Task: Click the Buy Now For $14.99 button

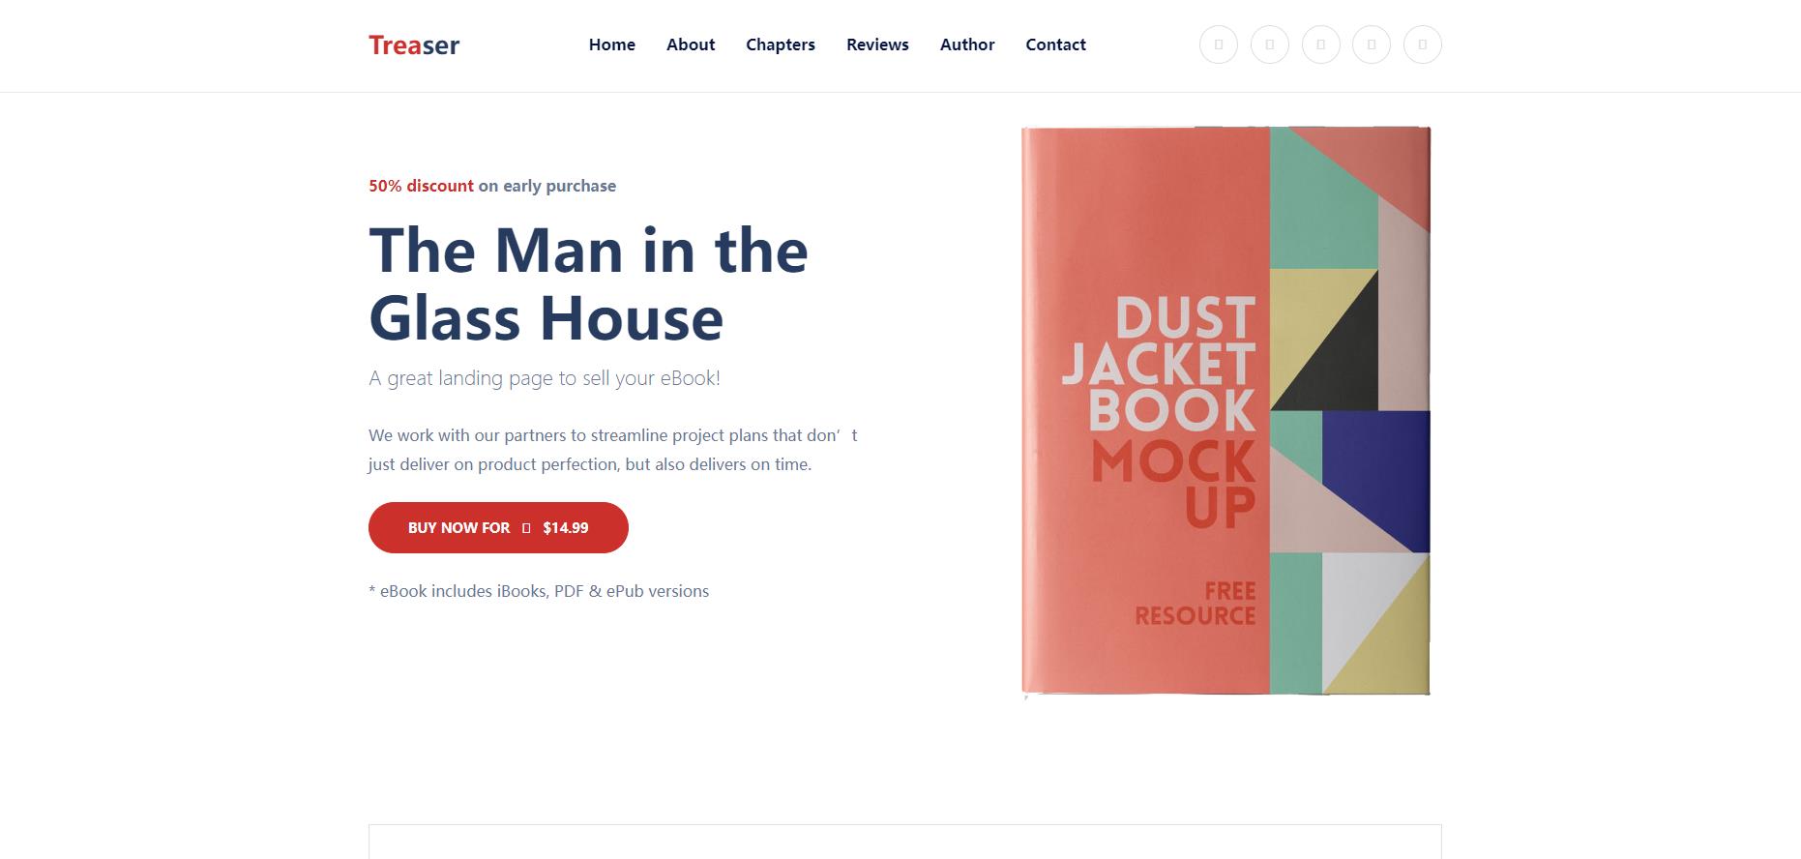Action: (498, 527)
